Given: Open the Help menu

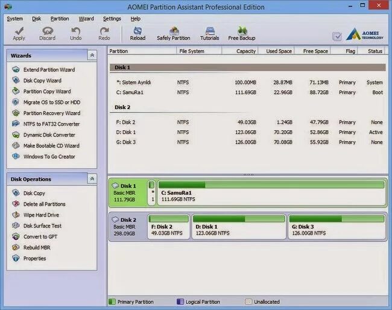Looking at the screenshot, I should (x=136, y=19).
